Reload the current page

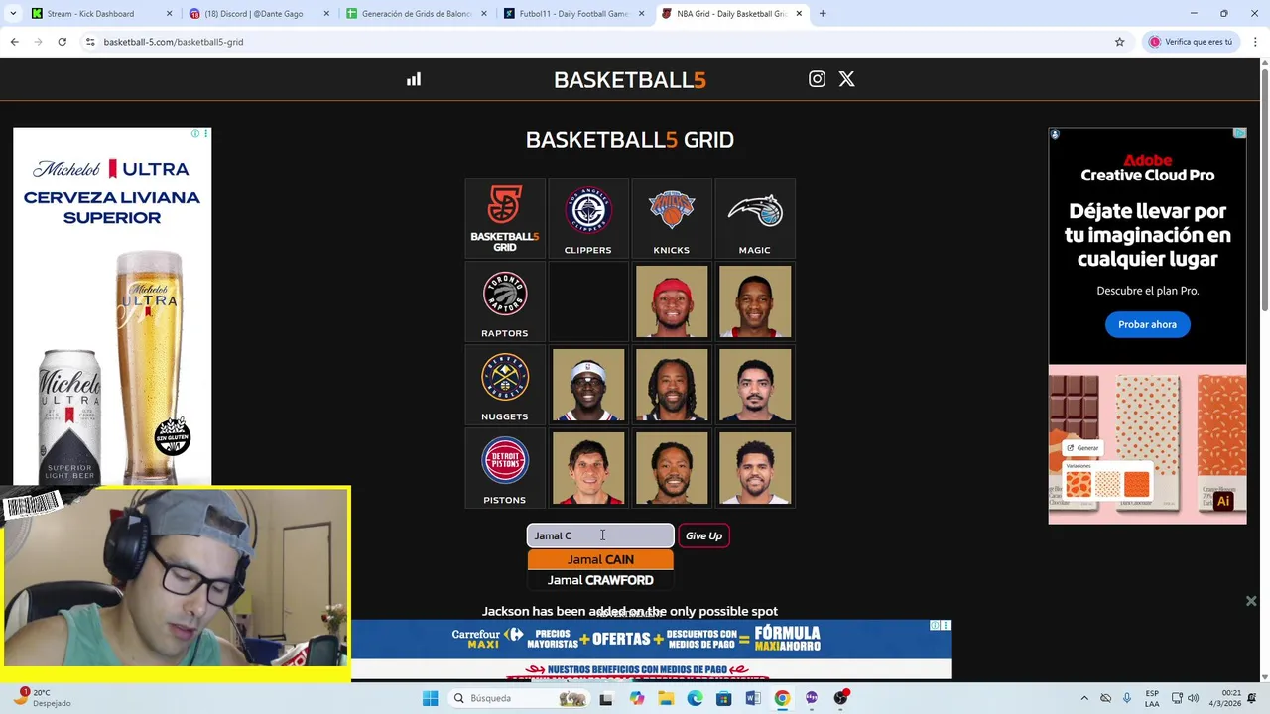(62, 42)
